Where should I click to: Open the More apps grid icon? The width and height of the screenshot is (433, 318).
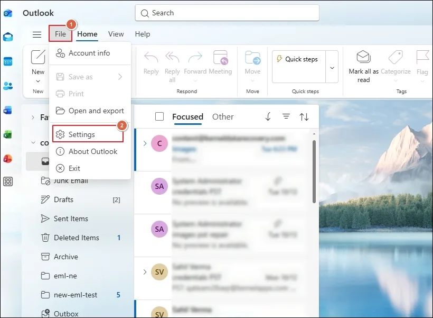coord(8,181)
